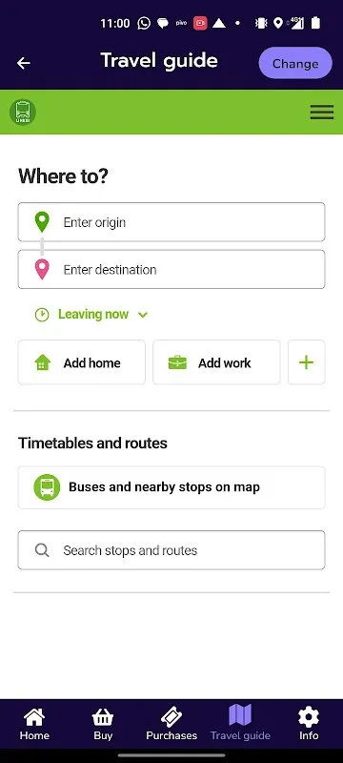Tap the round bus icon on map button
The height and width of the screenshot is (763, 343).
pyautogui.click(x=47, y=487)
